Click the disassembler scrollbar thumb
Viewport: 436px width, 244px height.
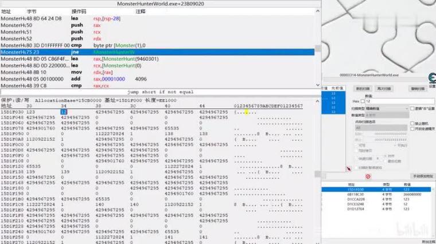pyautogui.click(x=318, y=48)
